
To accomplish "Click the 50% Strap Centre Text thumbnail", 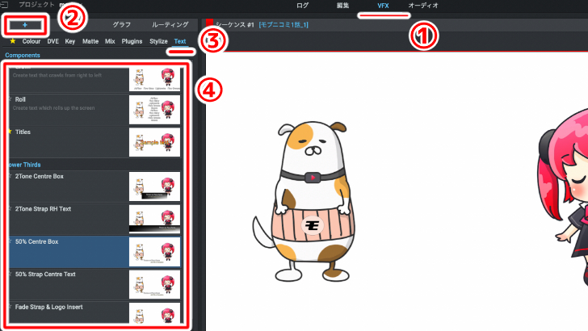I will [154, 284].
